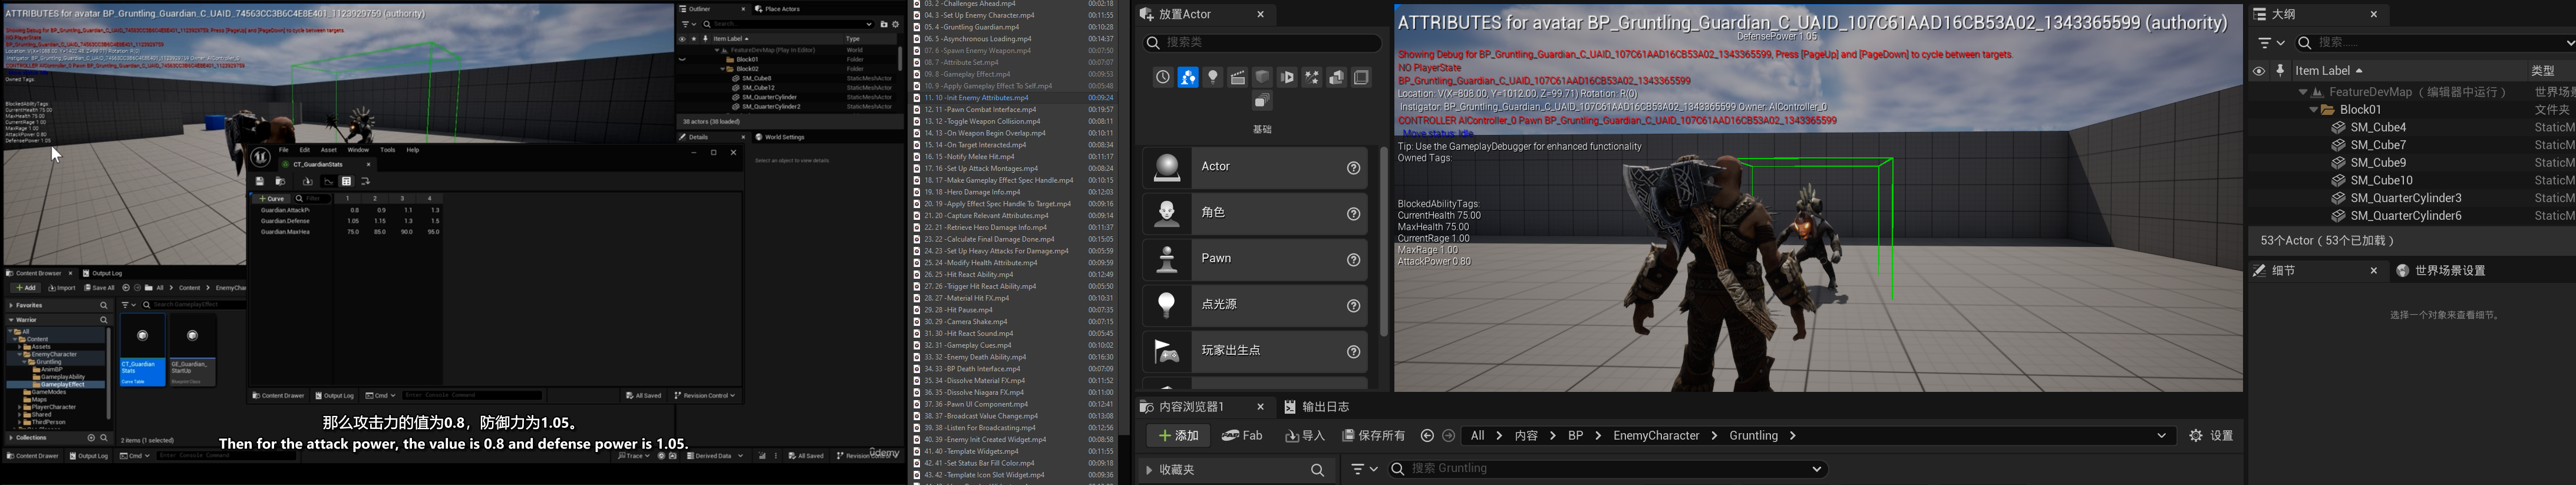Open the Revision Control dropdown in the video
The width and height of the screenshot is (2576, 485).
704,395
